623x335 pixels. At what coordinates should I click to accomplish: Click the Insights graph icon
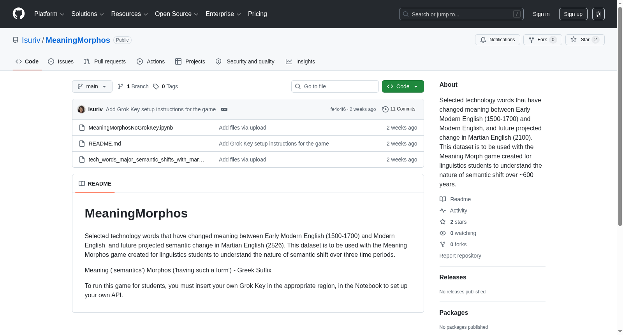pos(289,61)
